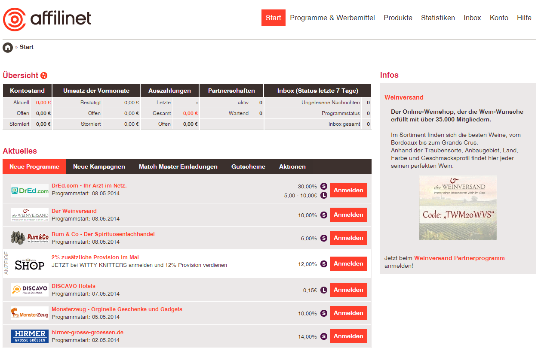Open DrEd.com - Ihr Arzt im Netz link
Screen dimensions: 538x348
pos(89,186)
